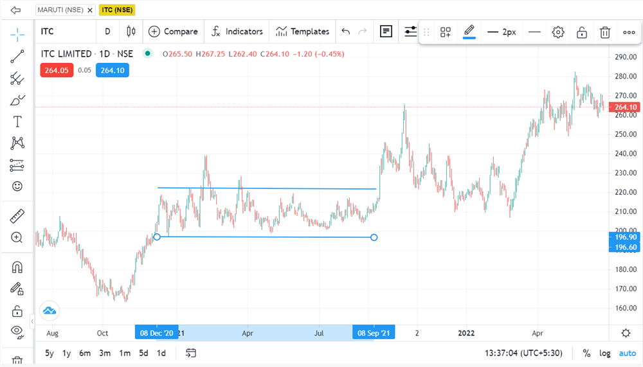Image resolution: width=643 pixels, height=367 pixels.
Task: Click the green market status indicator
Action: click(x=147, y=53)
